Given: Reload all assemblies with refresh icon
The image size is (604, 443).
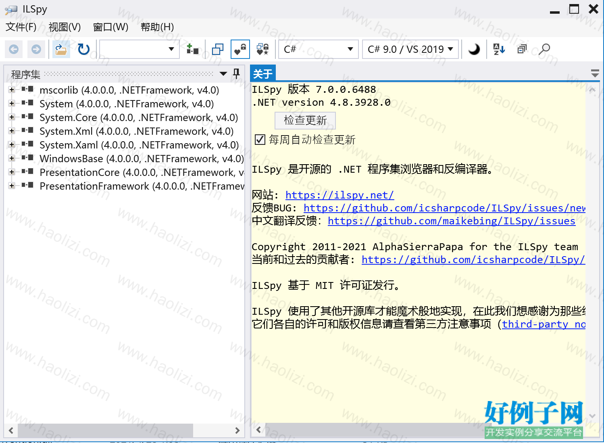Looking at the screenshot, I should pyautogui.click(x=84, y=49).
